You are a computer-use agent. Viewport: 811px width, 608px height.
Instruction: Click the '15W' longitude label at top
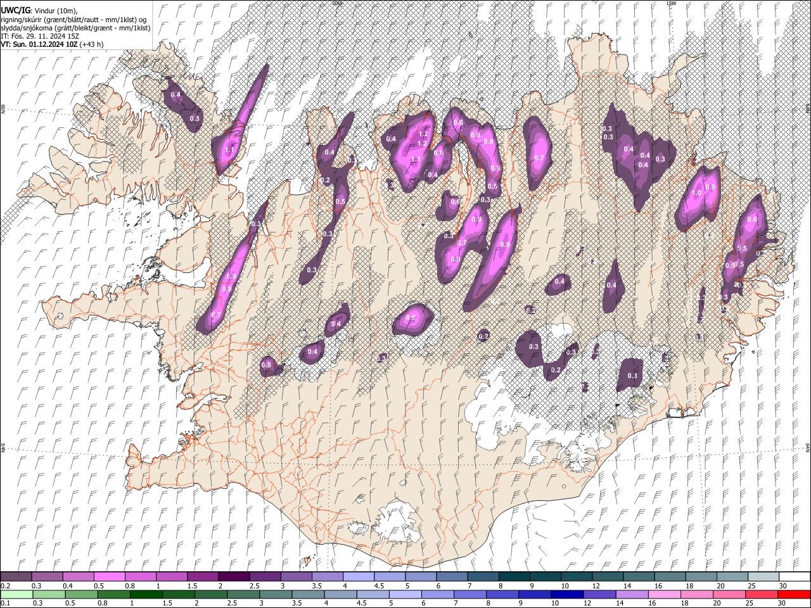pos(670,3)
